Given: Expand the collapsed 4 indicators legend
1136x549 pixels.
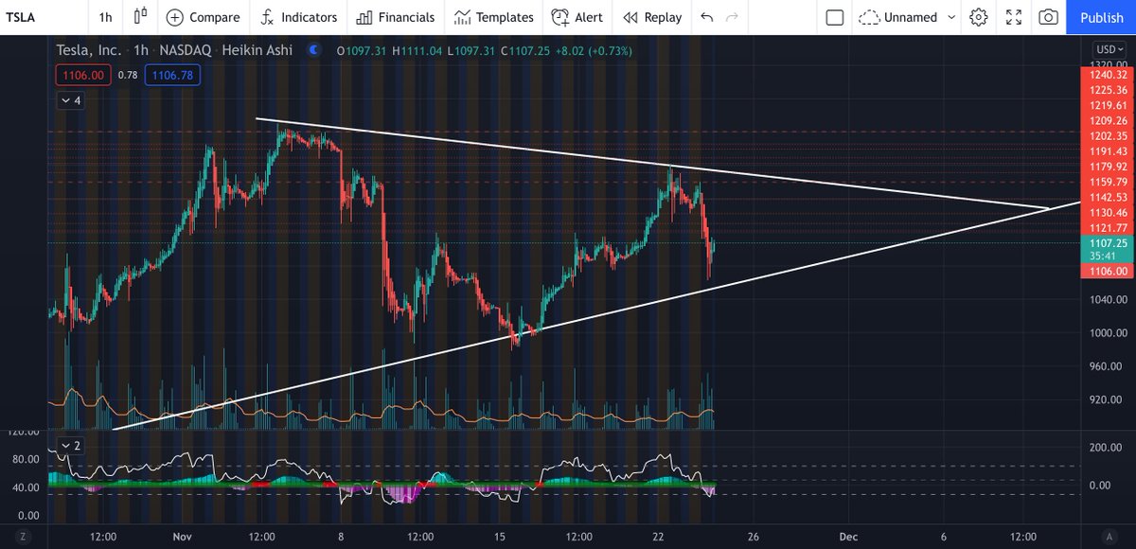Looking at the screenshot, I should pyautogui.click(x=71, y=99).
